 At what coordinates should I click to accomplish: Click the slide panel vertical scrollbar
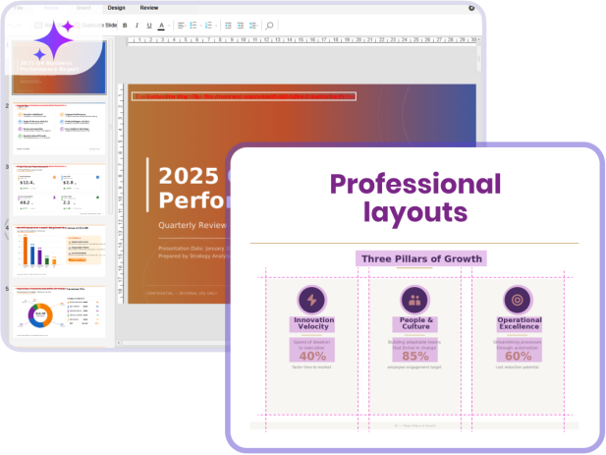tap(111, 128)
